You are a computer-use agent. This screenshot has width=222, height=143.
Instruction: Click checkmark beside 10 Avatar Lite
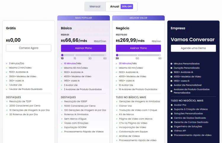[117, 85]
